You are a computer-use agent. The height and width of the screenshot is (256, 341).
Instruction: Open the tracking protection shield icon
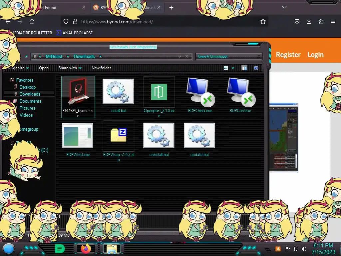point(66,21)
